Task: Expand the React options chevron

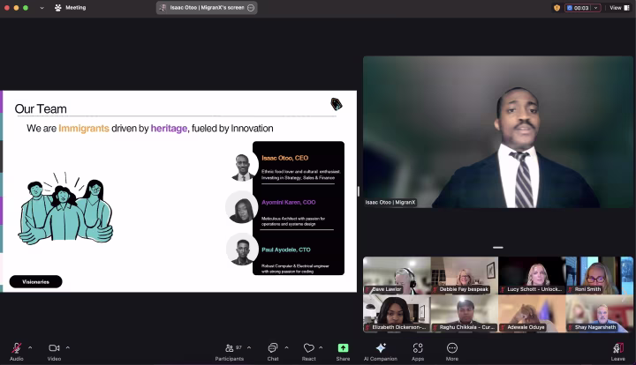Action: (321, 347)
